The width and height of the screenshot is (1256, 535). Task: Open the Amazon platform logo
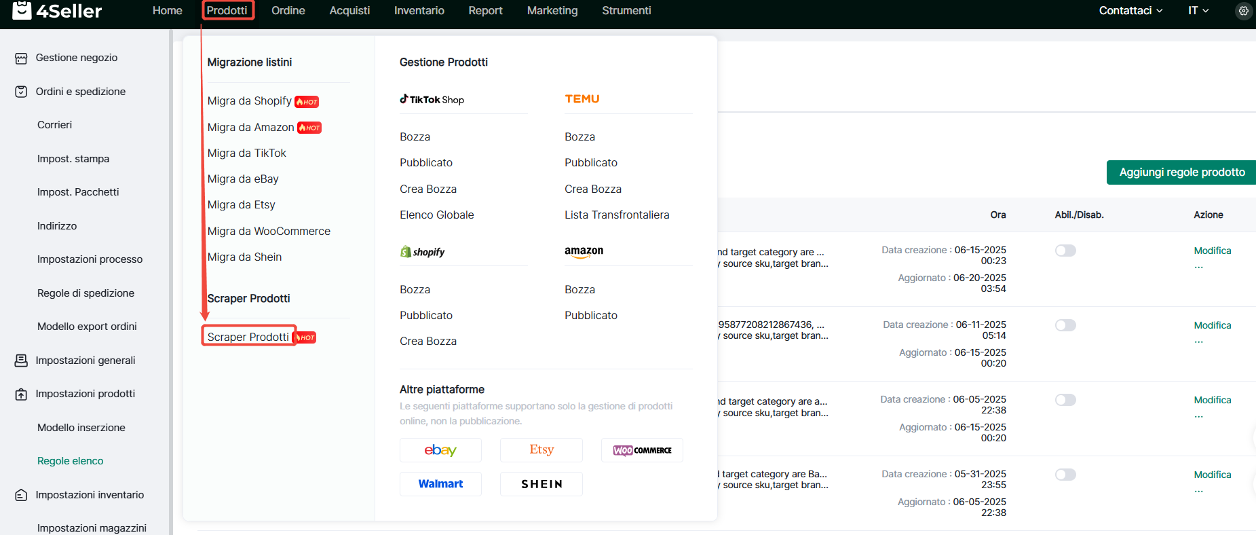[x=584, y=252]
